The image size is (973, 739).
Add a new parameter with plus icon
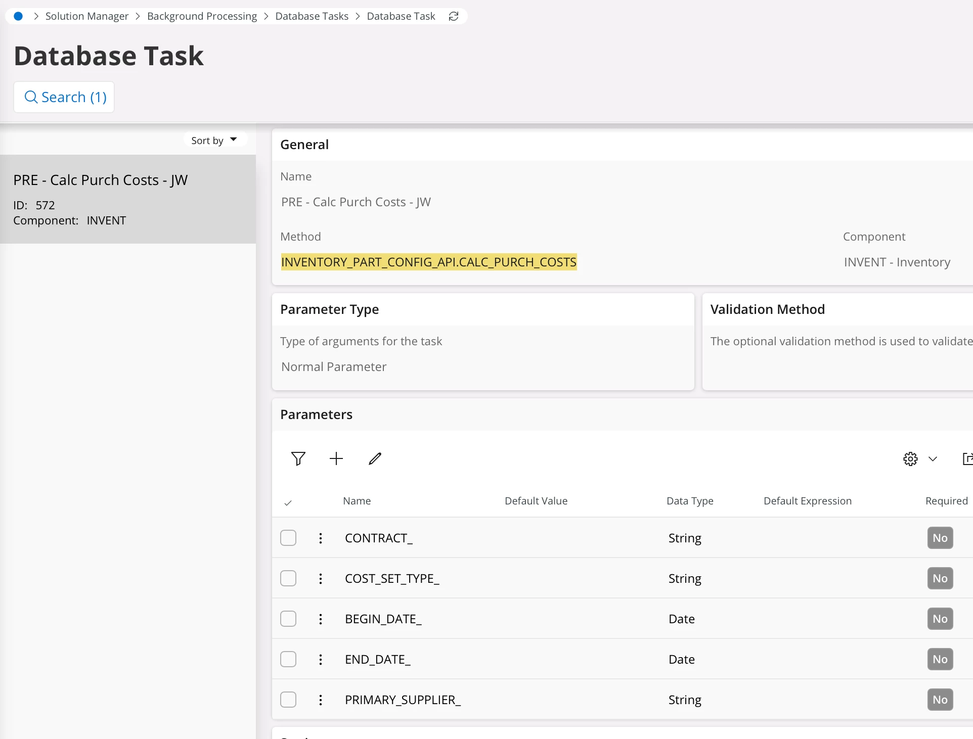pyautogui.click(x=336, y=458)
